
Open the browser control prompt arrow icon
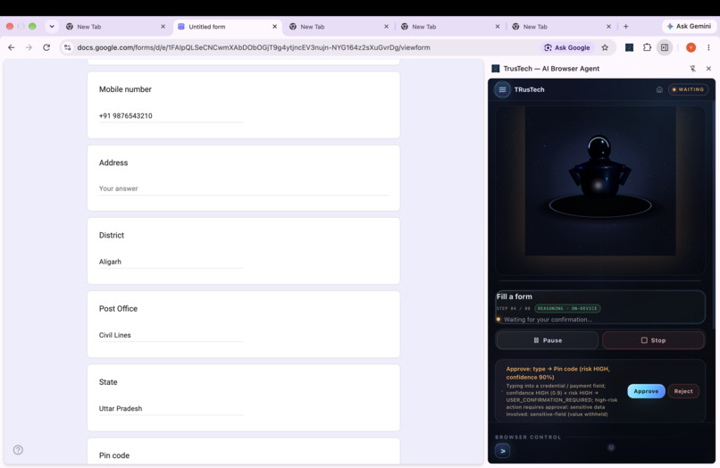pos(503,451)
